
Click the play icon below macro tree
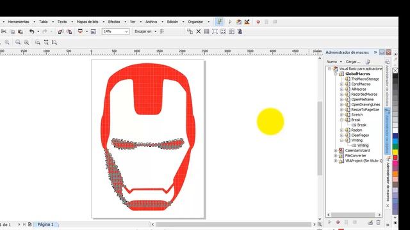[x=329, y=222]
